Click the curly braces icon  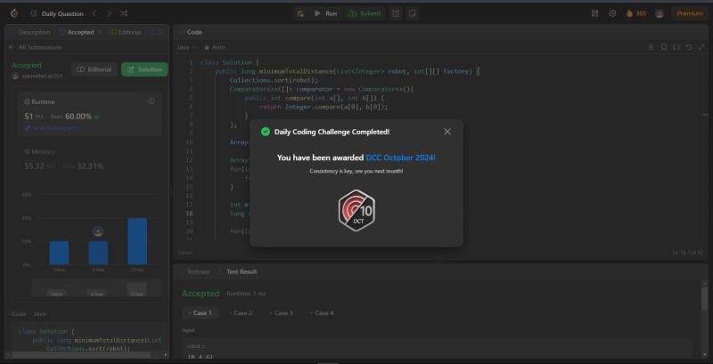coord(676,47)
